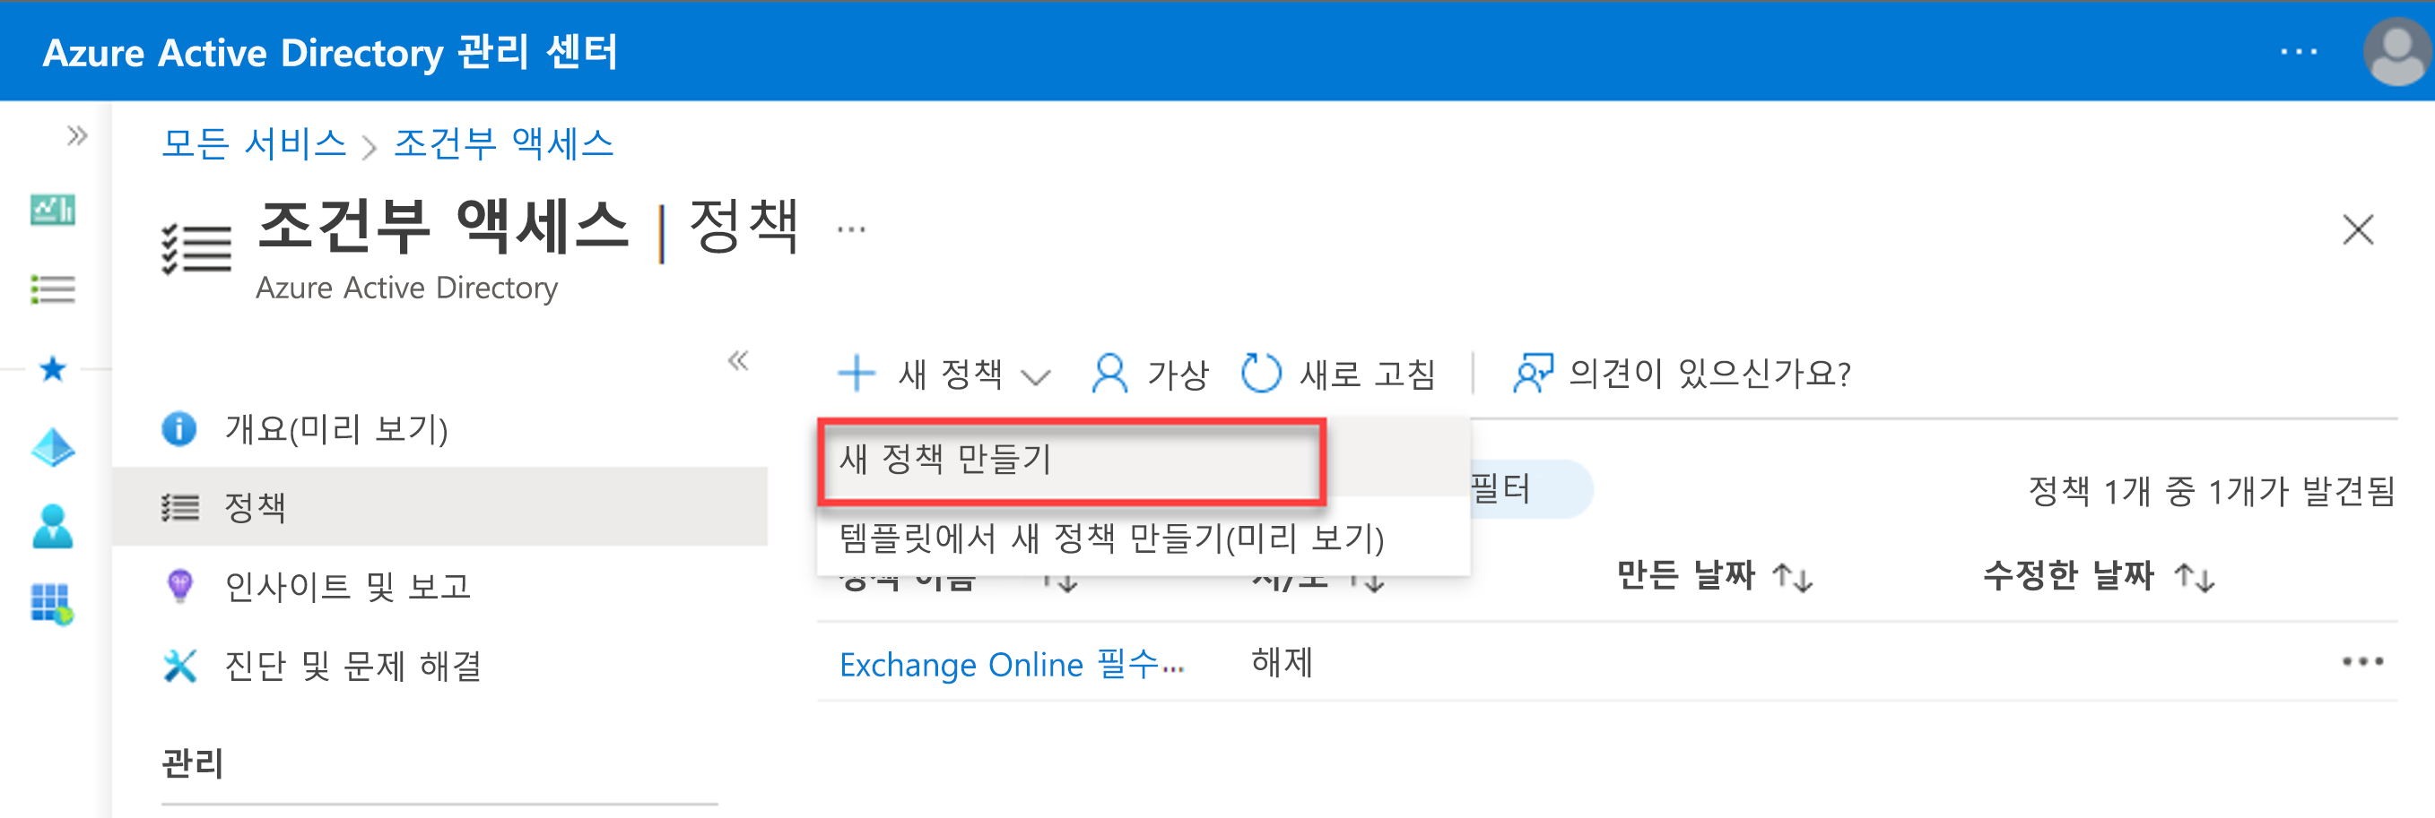Click 의견이 있으신가요? feedback button

point(1681,374)
